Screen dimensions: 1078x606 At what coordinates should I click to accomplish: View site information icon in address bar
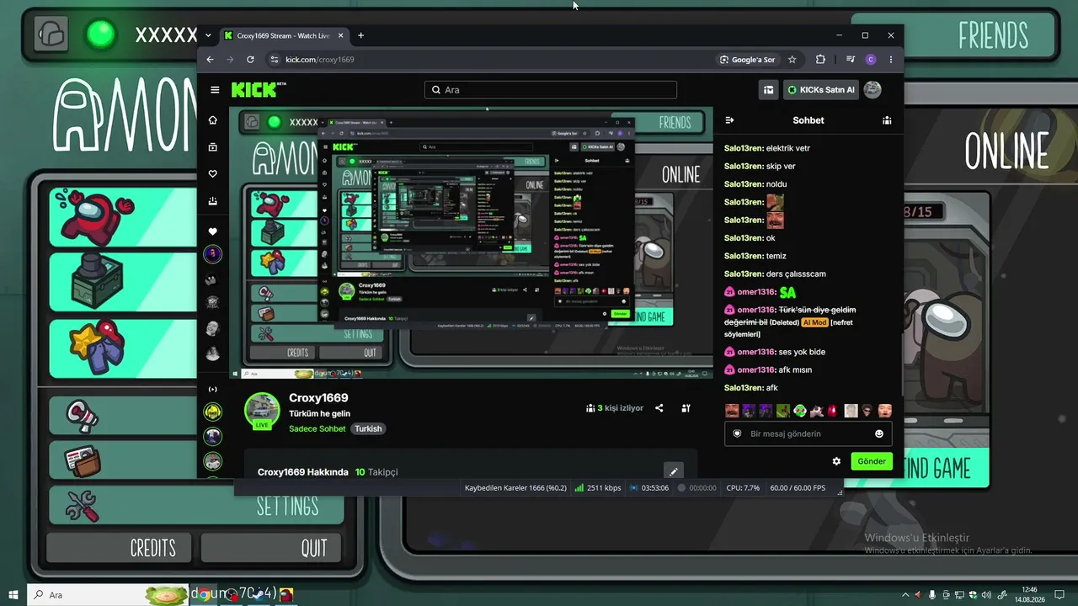click(274, 60)
